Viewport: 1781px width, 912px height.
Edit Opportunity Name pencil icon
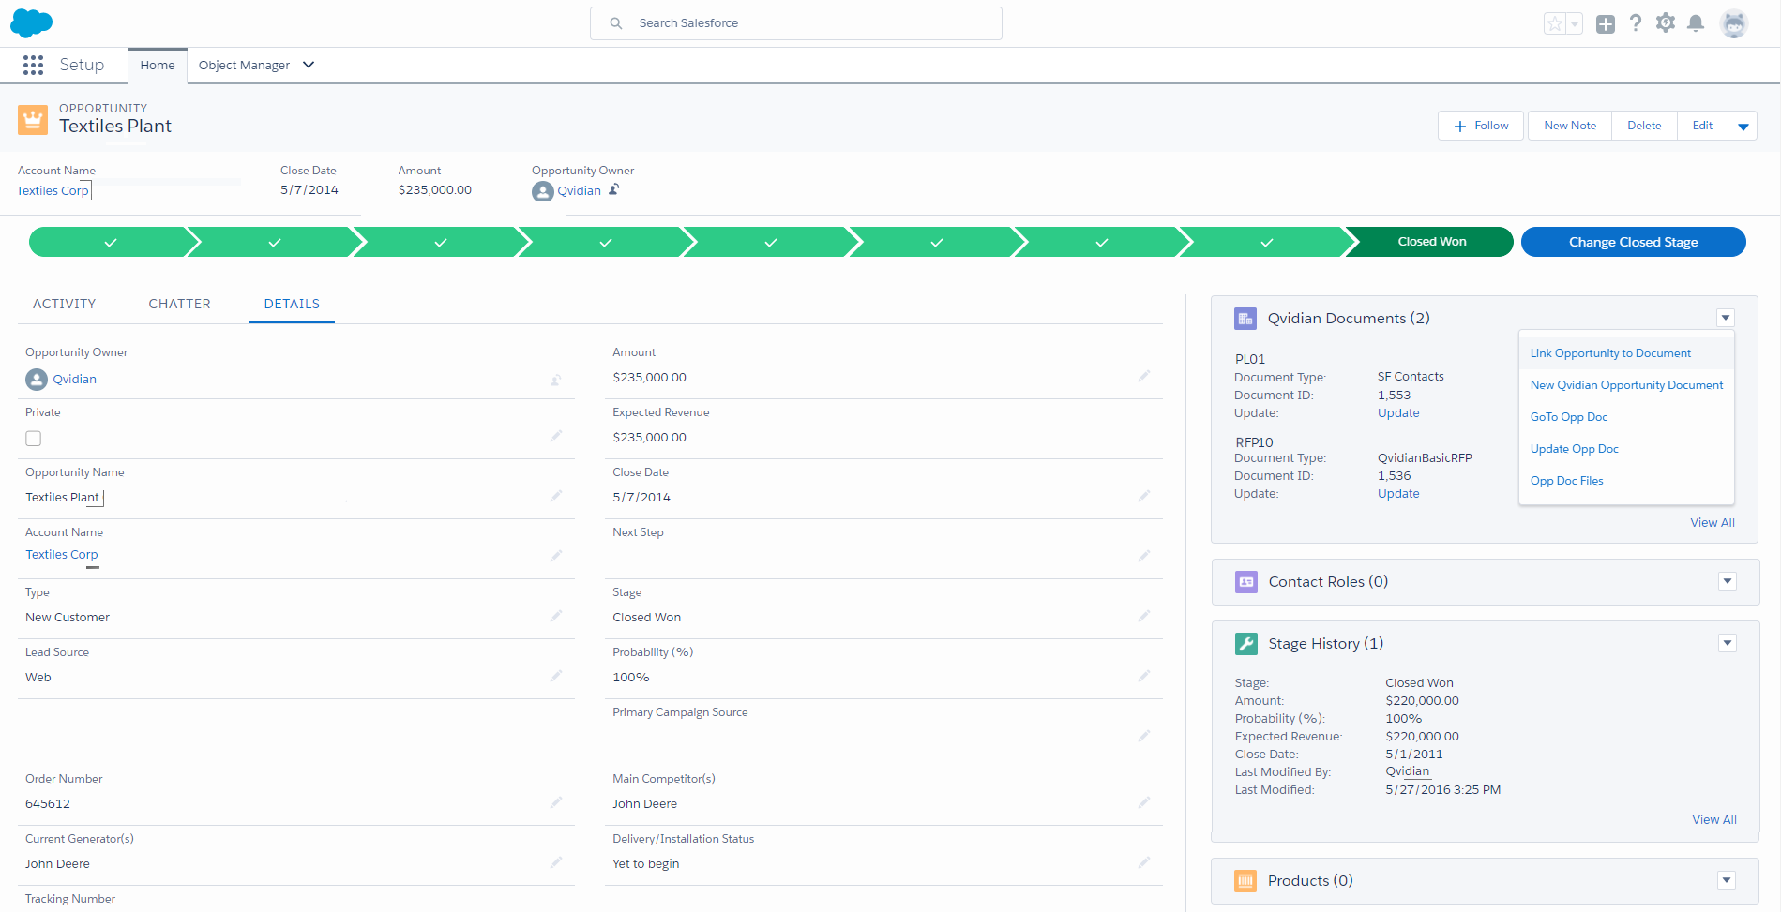coord(556,496)
